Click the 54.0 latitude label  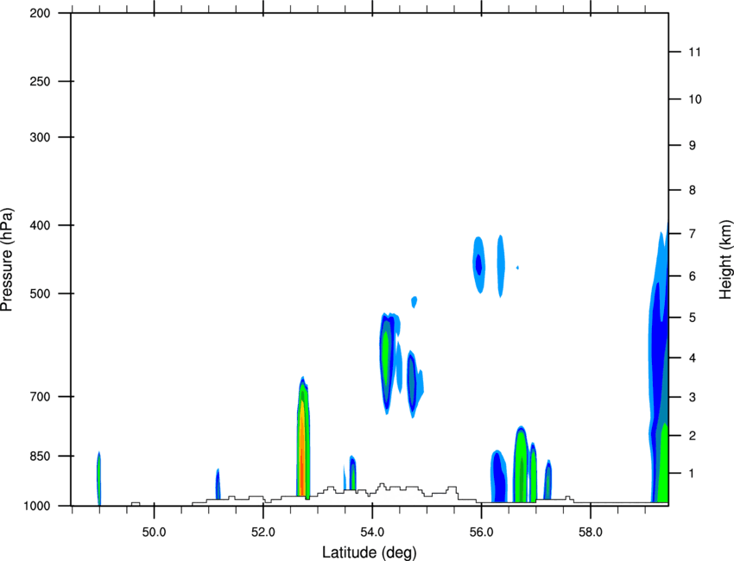pyautogui.click(x=372, y=533)
